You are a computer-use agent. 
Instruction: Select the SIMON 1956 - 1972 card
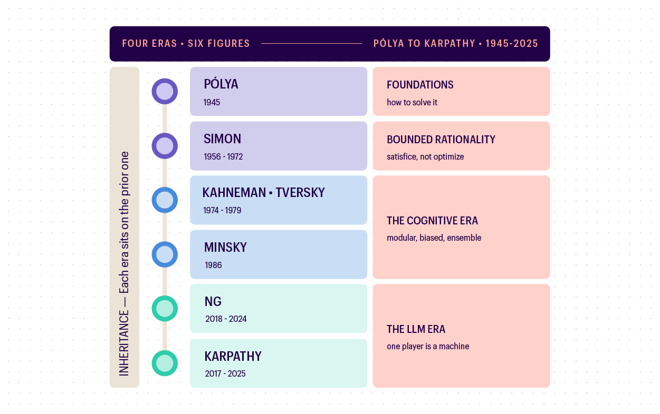279,146
